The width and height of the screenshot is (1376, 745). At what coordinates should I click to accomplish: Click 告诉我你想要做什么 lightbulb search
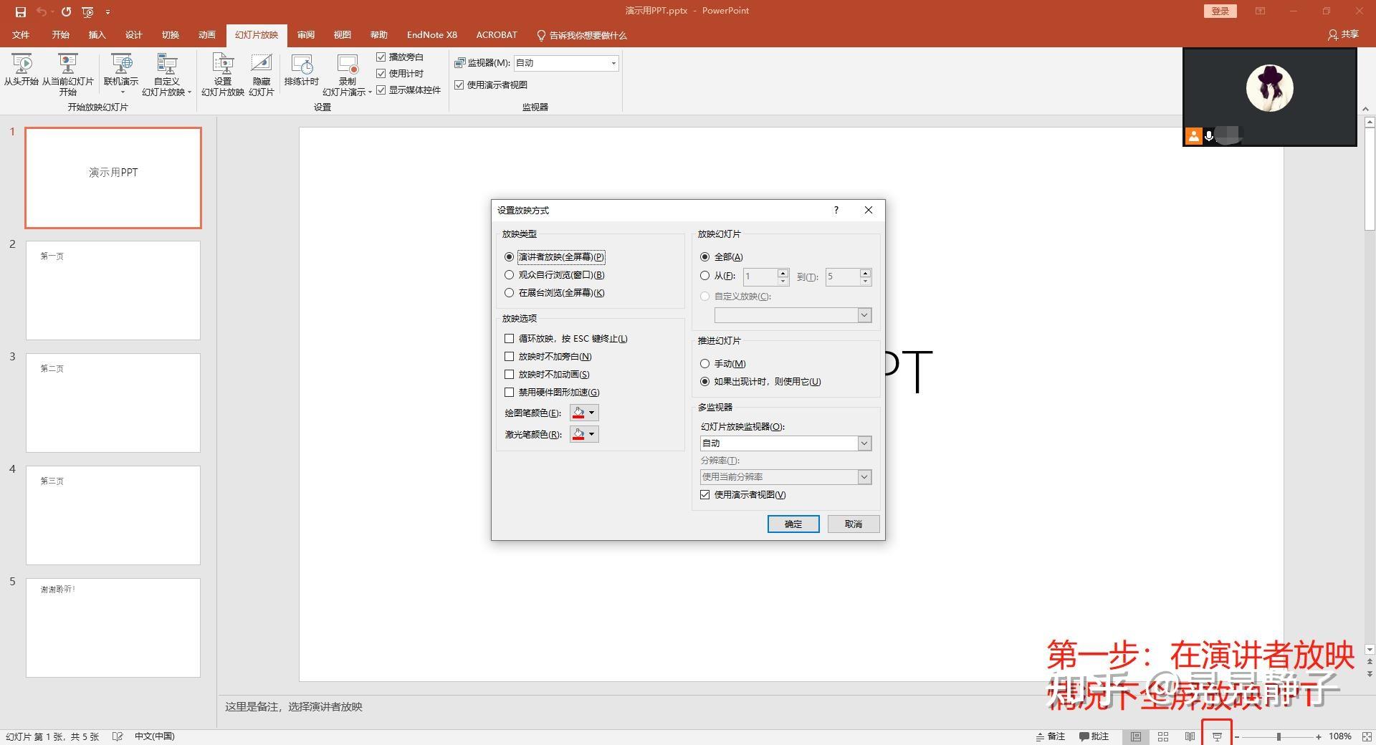pyautogui.click(x=581, y=35)
